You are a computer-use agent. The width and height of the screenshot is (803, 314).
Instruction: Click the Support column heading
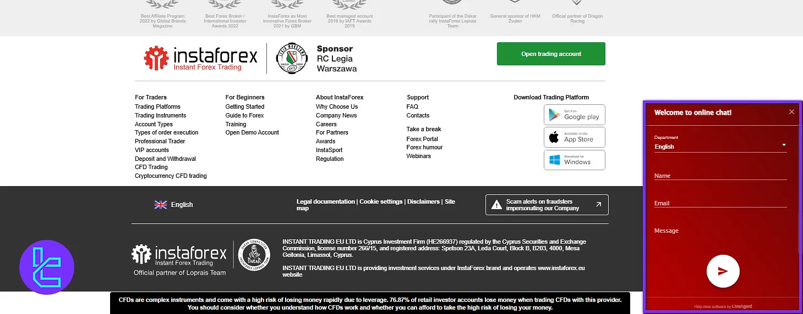click(x=418, y=97)
